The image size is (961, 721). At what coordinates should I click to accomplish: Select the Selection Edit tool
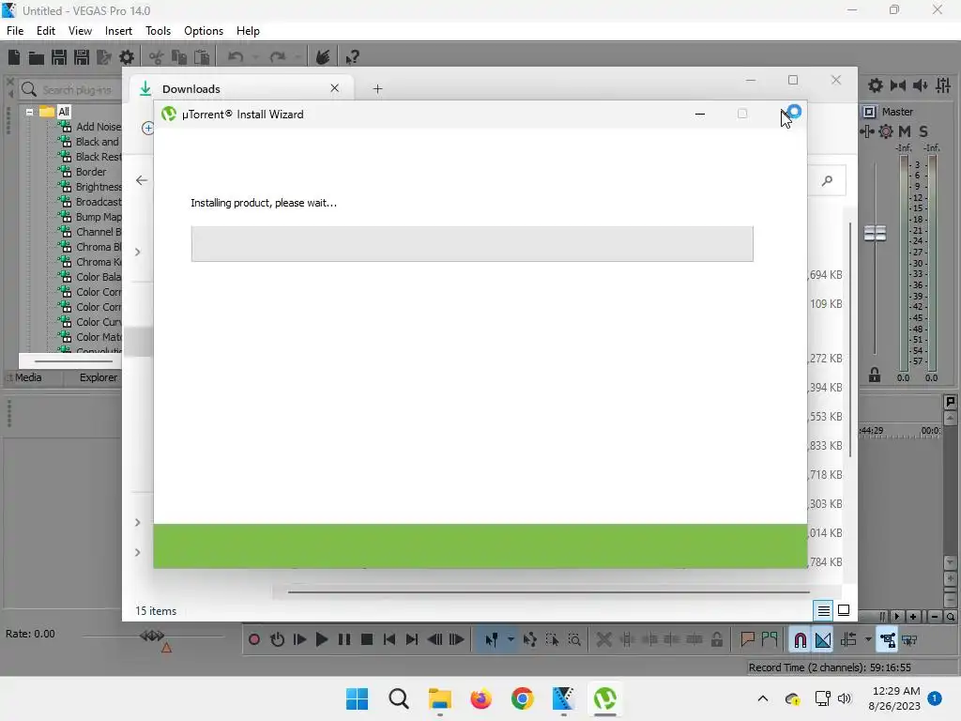(552, 640)
